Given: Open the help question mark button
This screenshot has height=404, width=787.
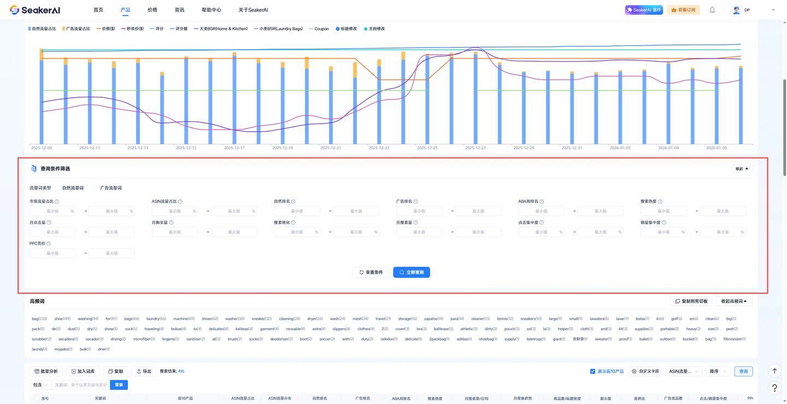Looking at the screenshot, I should pos(774,388).
